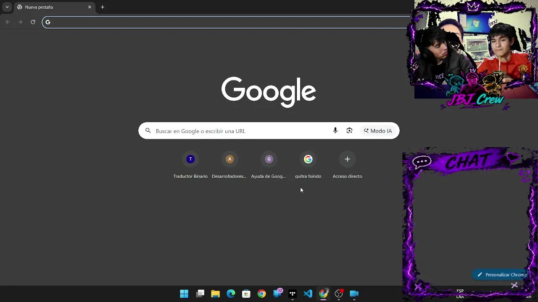Open the TIDAL app on the taskbar
This screenshot has height=302, width=538.
293,294
